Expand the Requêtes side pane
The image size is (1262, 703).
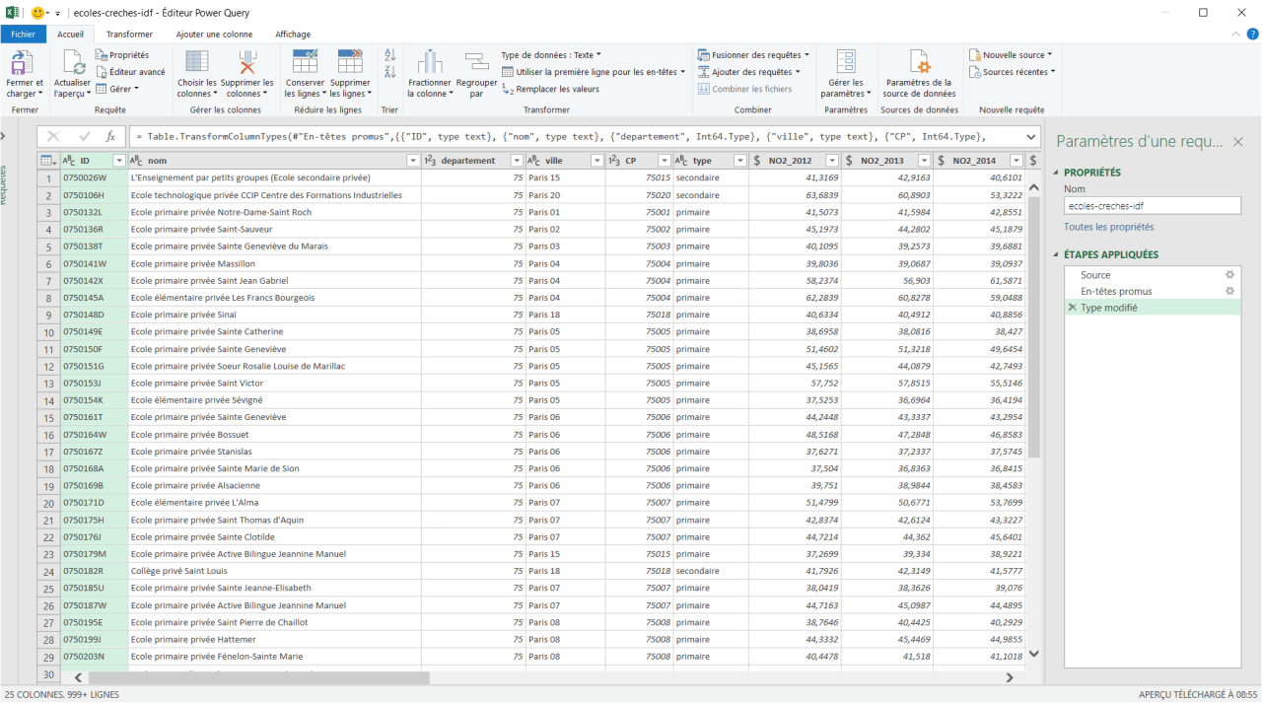pos(4,136)
